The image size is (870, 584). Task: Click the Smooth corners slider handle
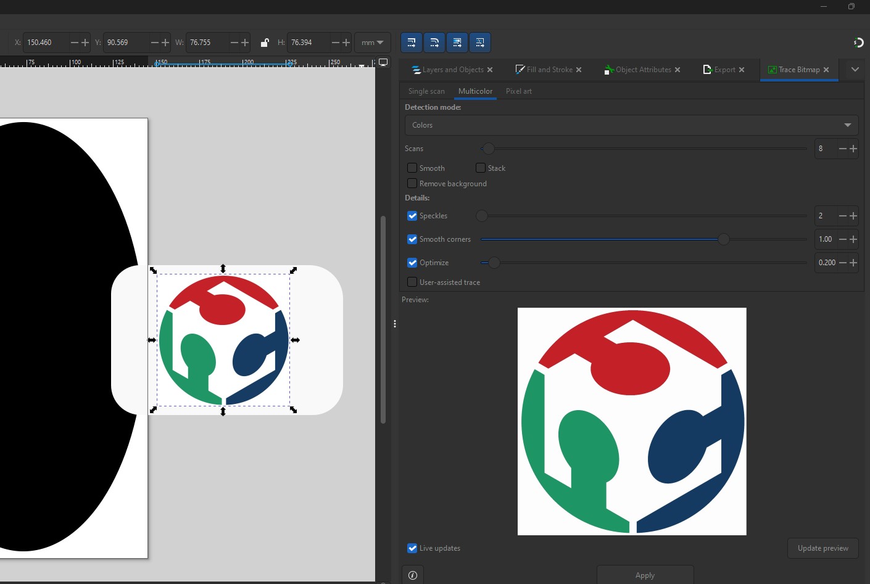724,239
